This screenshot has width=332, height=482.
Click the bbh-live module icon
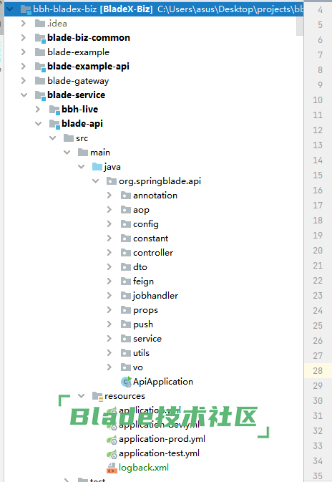point(54,110)
